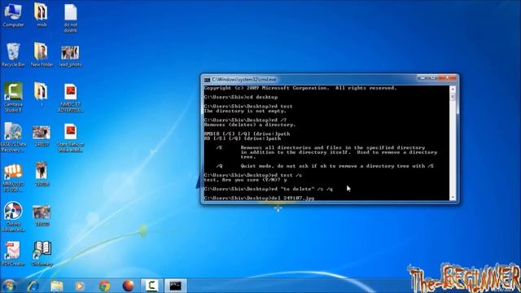Click 'test, Are you sure (Y/N)? y' line
The height and width of the screenshot is (293, 521).
click(245, 180)
